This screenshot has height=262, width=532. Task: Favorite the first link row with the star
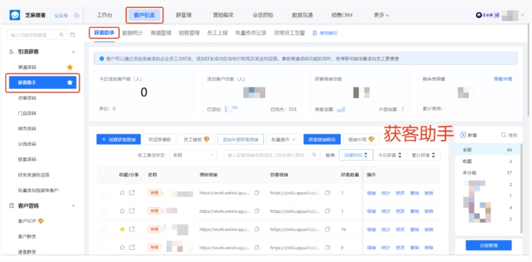click(x=122, y=193)
